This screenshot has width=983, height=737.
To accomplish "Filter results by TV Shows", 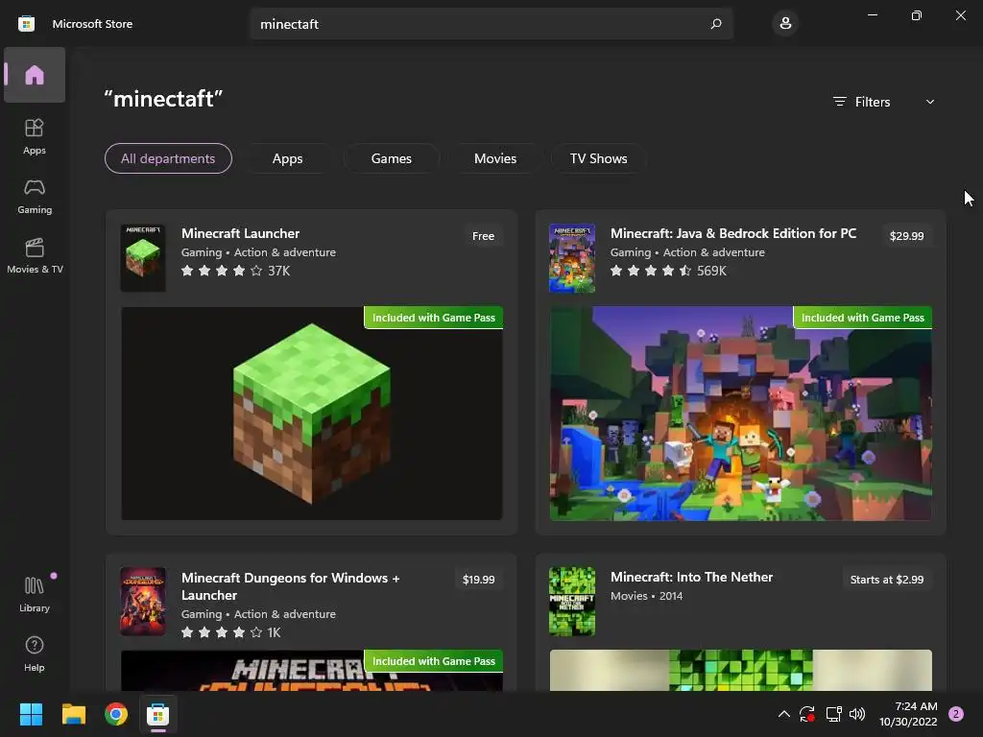I will click(599, 158).
